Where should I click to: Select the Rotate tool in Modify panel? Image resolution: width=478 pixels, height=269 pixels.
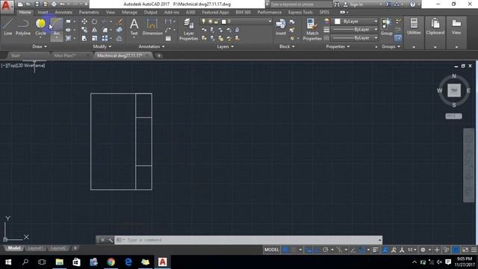coord(95,22)
